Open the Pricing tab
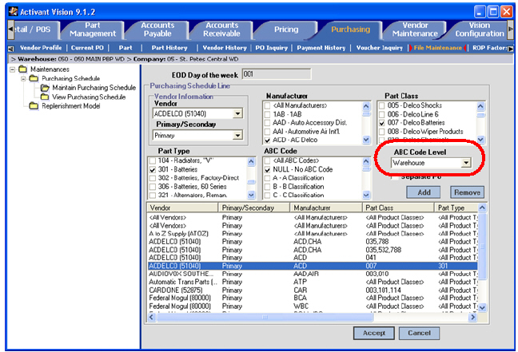Viewport: 518px width, 352px height. point(286,30)
